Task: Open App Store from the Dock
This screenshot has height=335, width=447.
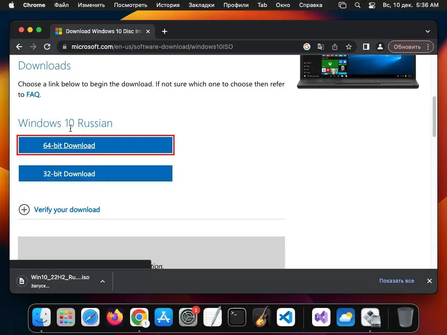Action: (x=164, y=317)
